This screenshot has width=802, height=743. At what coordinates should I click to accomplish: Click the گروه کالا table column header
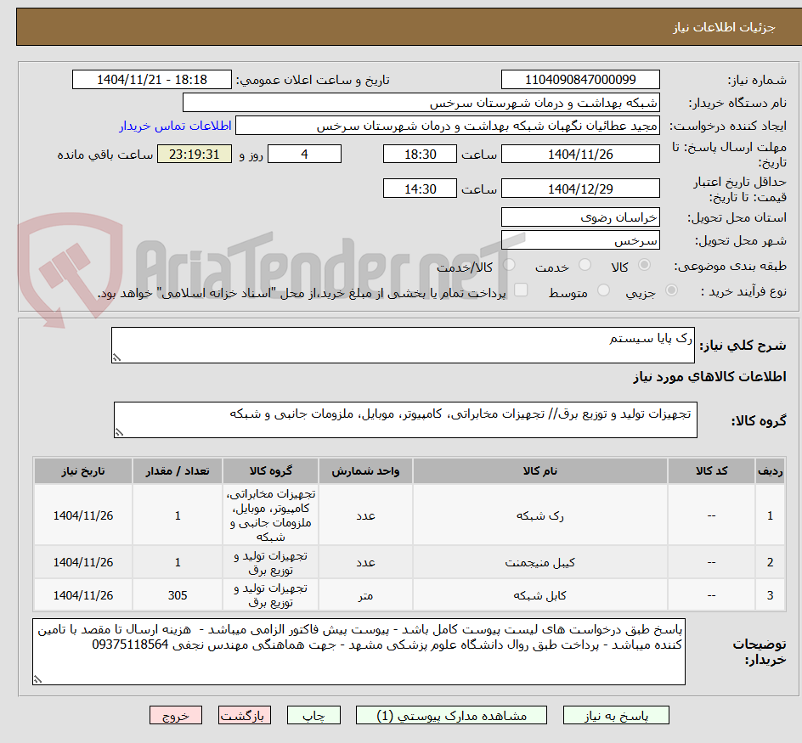tap(270, 471)
